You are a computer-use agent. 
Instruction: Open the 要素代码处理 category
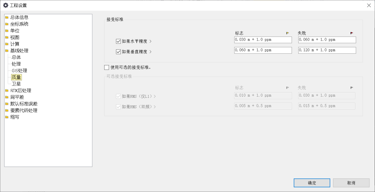pyautogui.click(x=24, y=111)
